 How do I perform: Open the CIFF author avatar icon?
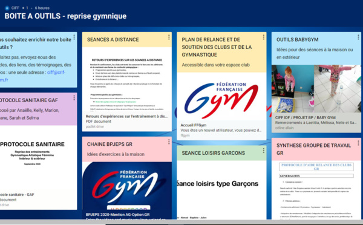(x=7, y=8)
